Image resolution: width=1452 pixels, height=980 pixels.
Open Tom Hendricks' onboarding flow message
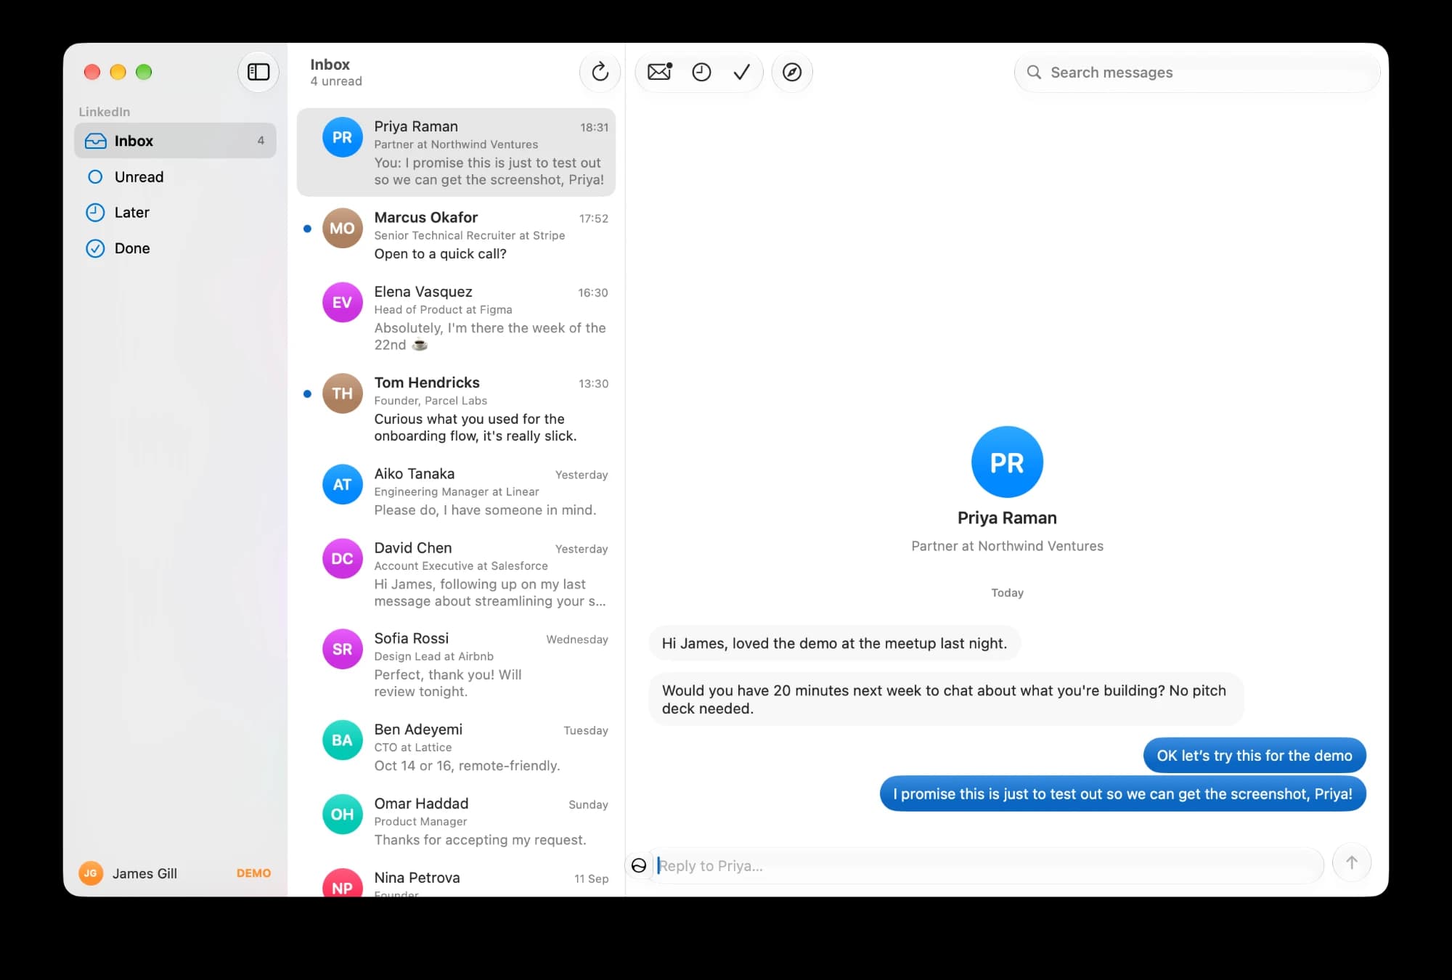coord(456,409)
